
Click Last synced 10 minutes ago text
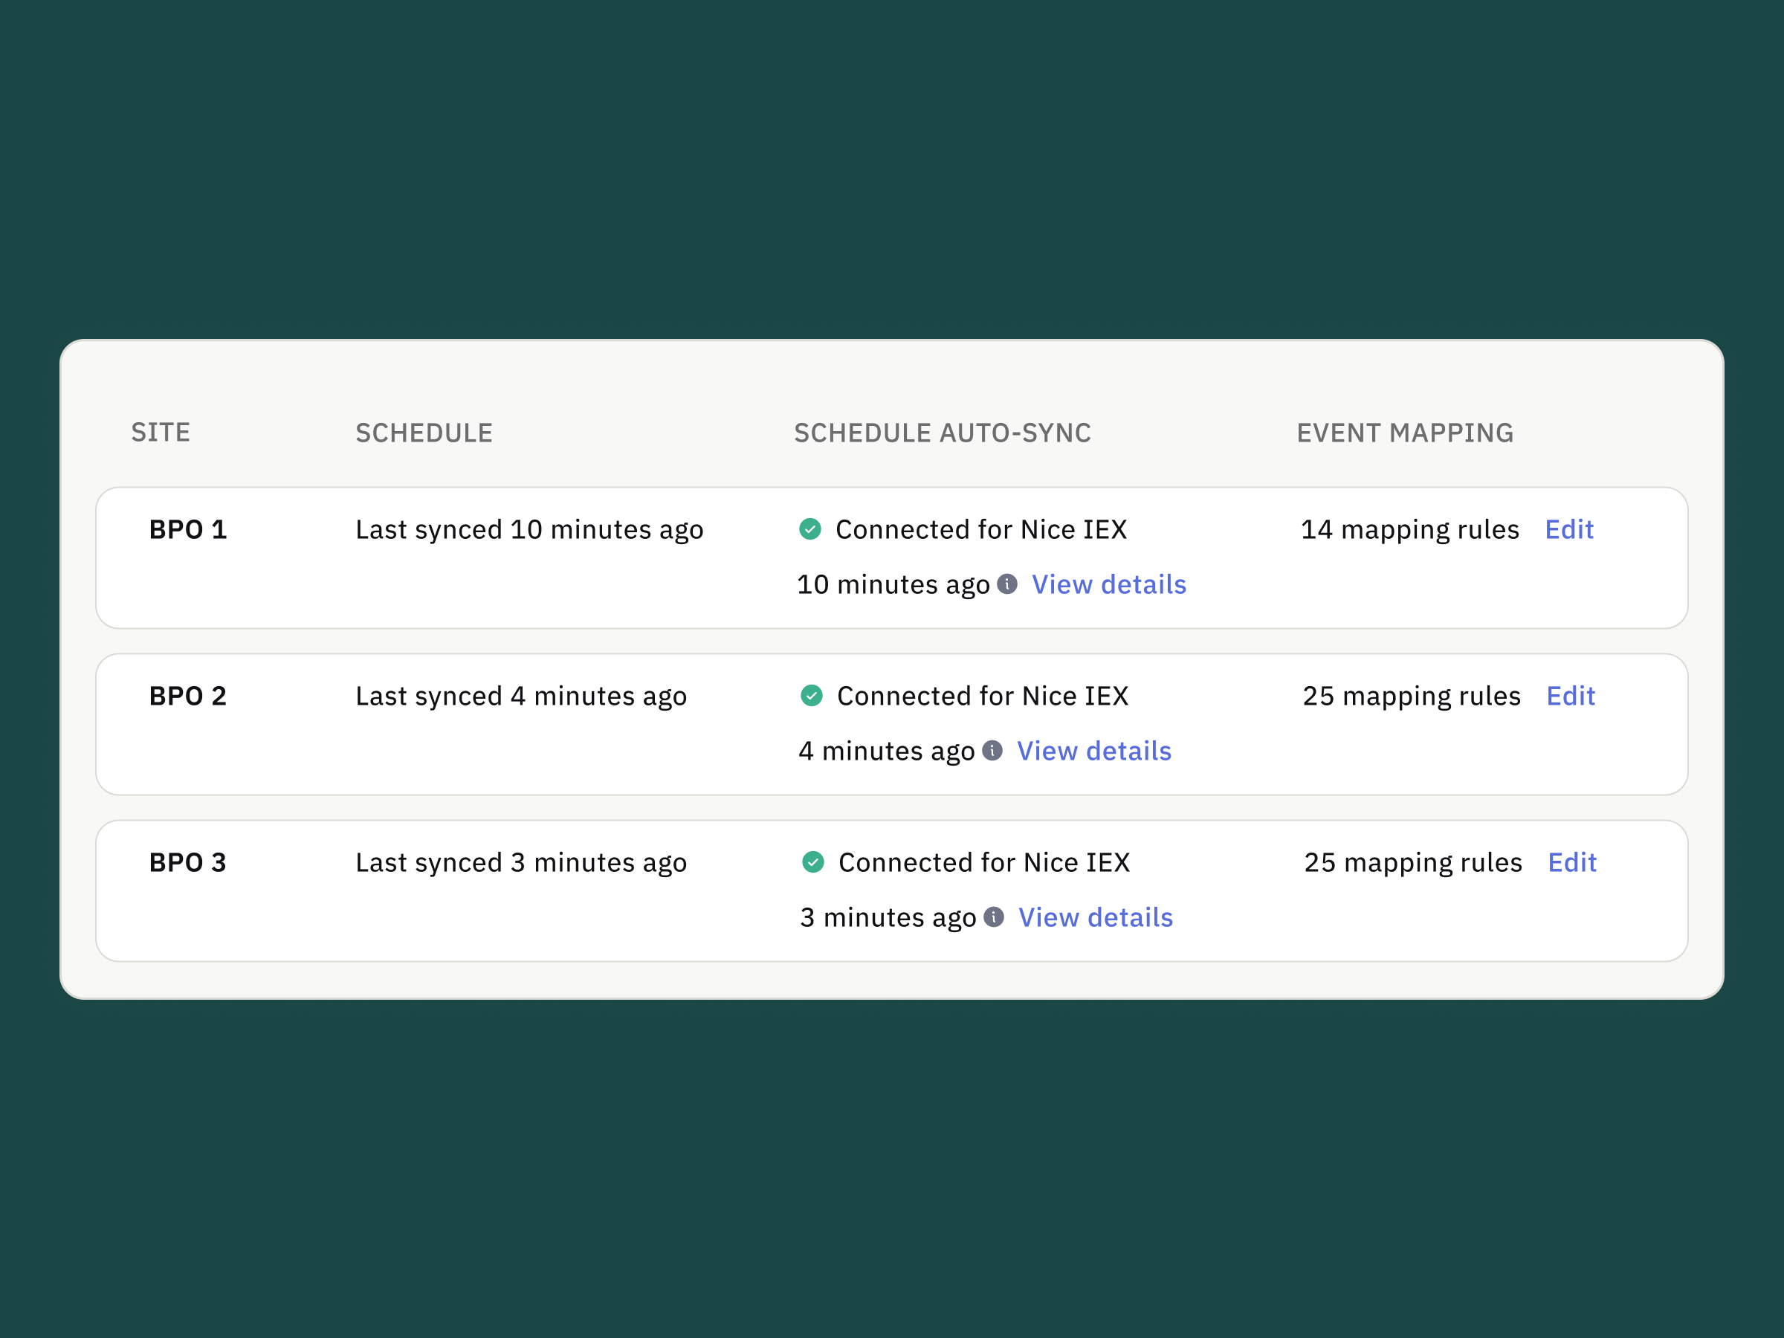(x=529, y=529)
